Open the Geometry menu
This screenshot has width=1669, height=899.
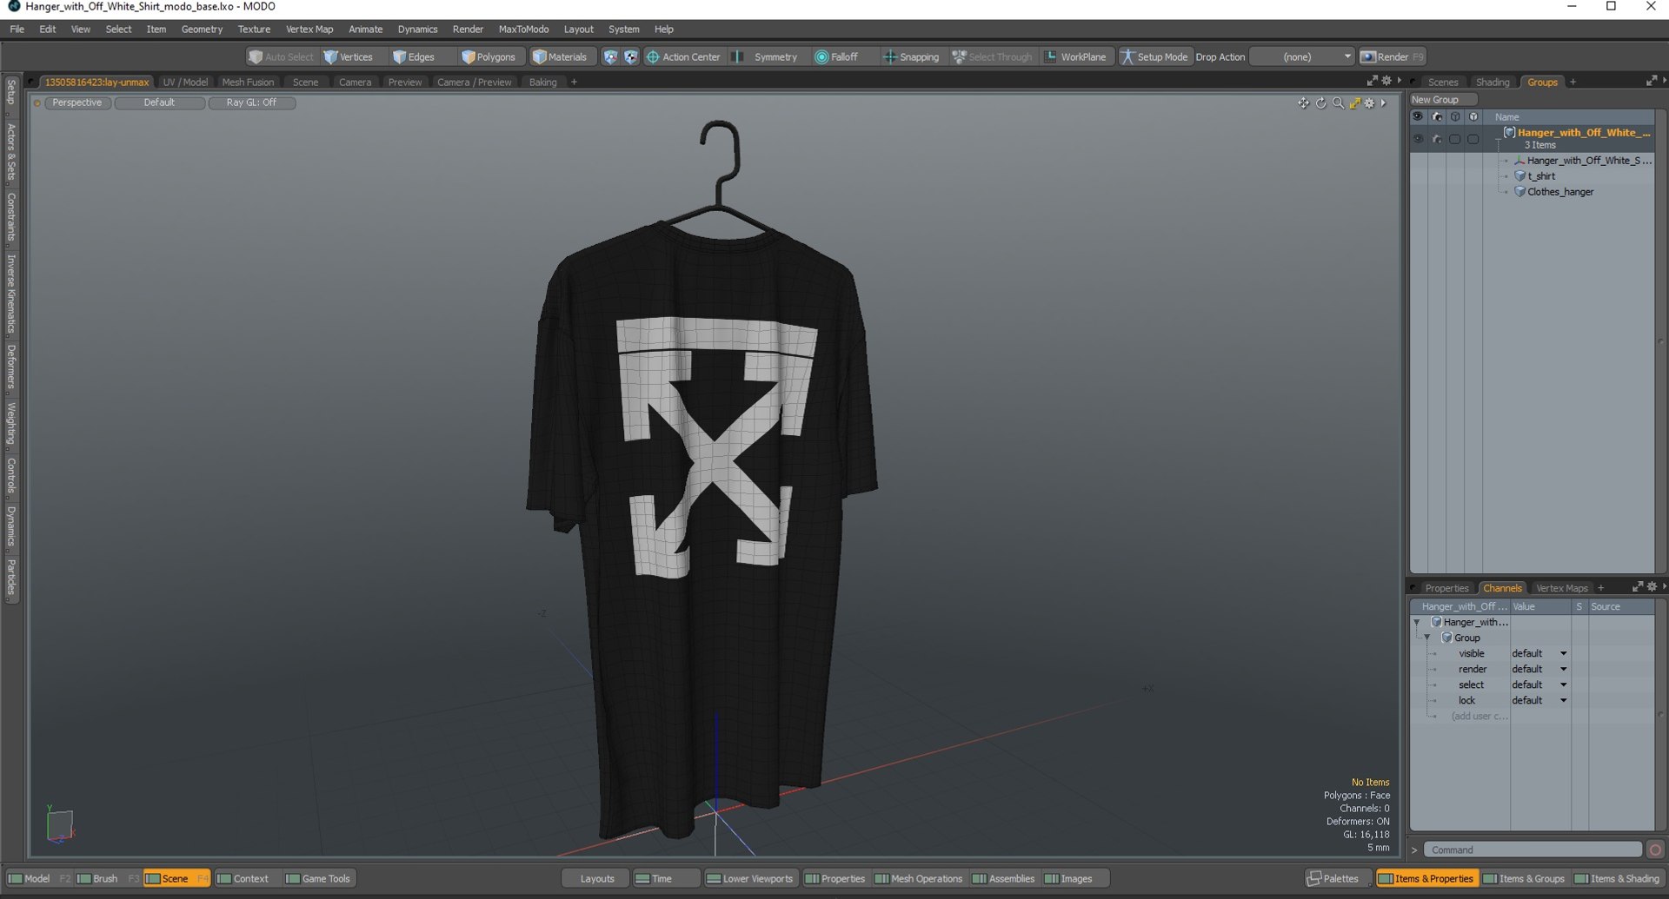[202, 30]
